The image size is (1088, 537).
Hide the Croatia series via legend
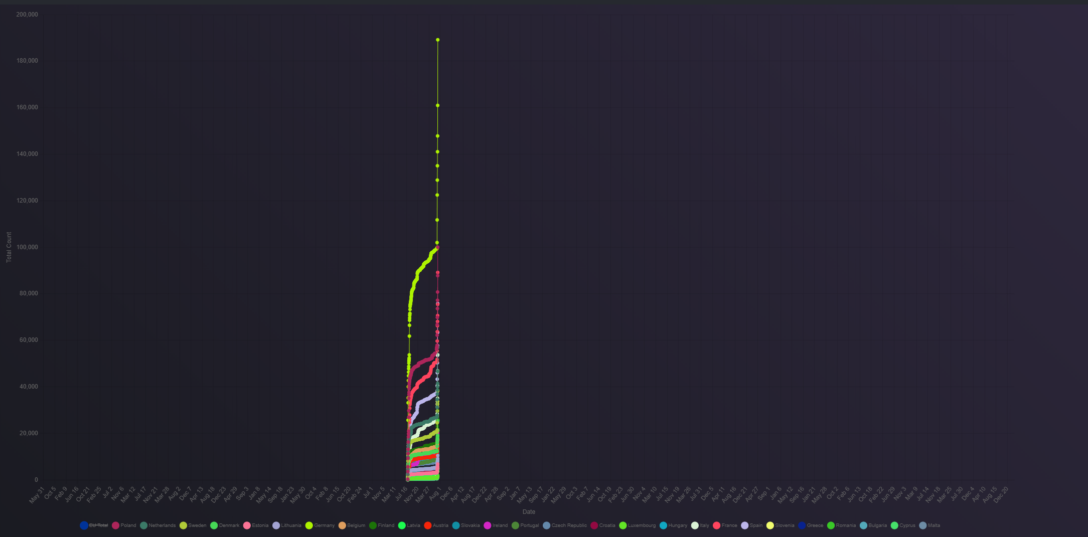pos(603,525)
